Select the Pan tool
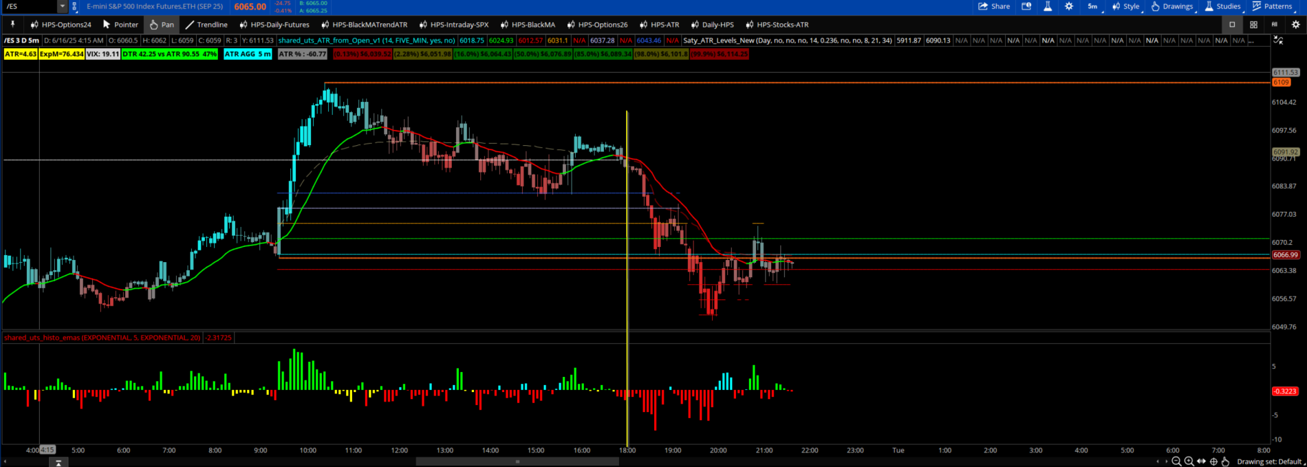Viewport: 1307px width, 467px height. tap(162, 24)
